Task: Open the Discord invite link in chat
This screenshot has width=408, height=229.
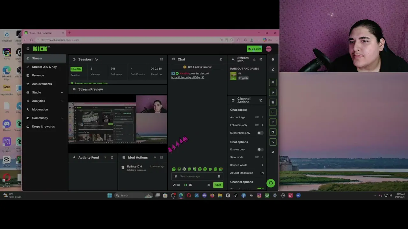Action: point(188,77)
